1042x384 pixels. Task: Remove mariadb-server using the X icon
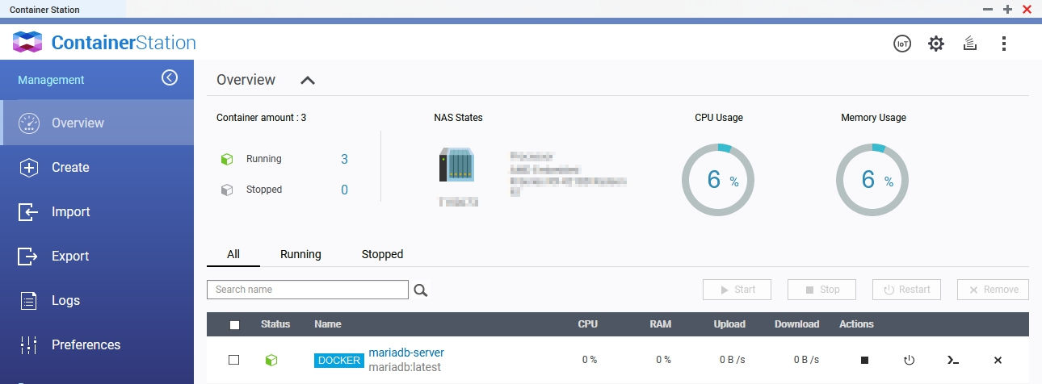[x=998, y=360]
